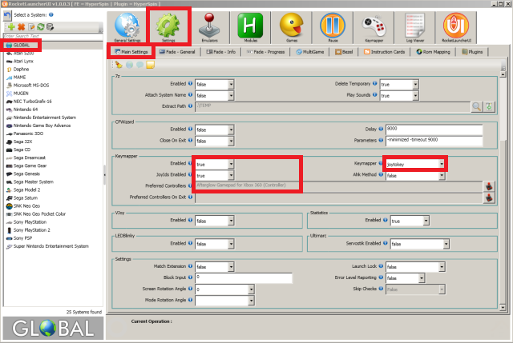Open the Log Viewer document icon

click(415, 26)
